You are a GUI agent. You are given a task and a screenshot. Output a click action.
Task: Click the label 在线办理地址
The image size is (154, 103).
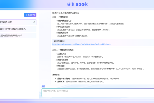(60, 41)
